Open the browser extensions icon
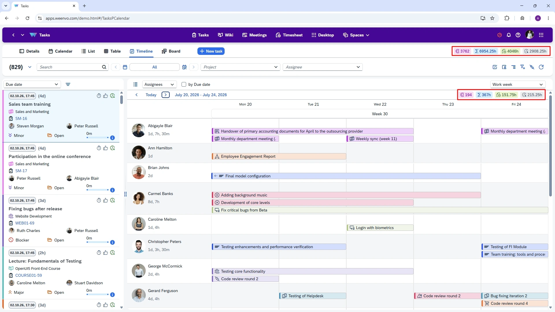Image resolution: width=555 pixels, height=312 pixels. [507, 18]
